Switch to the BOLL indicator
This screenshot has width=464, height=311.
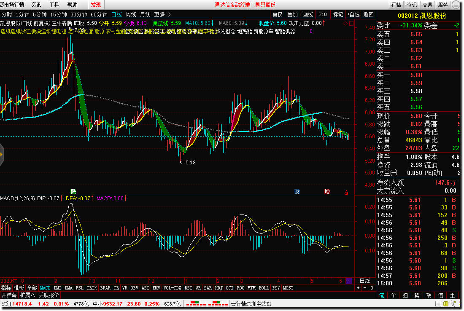point(264,288)
